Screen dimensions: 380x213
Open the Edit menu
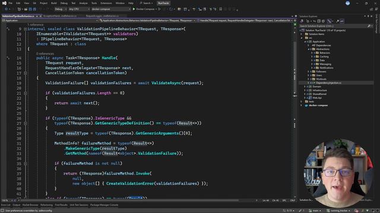click(x=18, y=3)
